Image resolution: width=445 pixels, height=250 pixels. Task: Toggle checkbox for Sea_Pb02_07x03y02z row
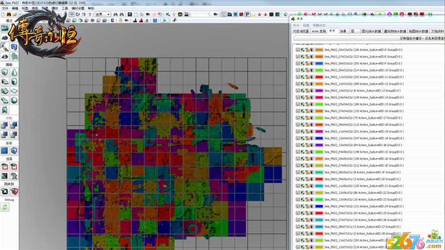298,56
